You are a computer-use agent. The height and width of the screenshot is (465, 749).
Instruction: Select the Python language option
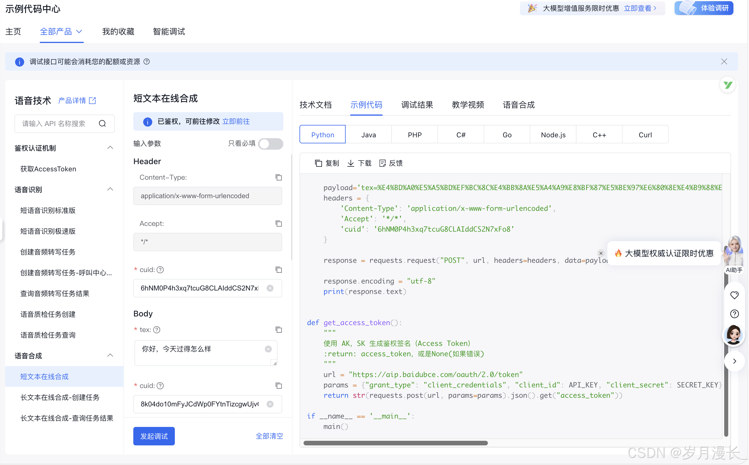click(322, 135)
